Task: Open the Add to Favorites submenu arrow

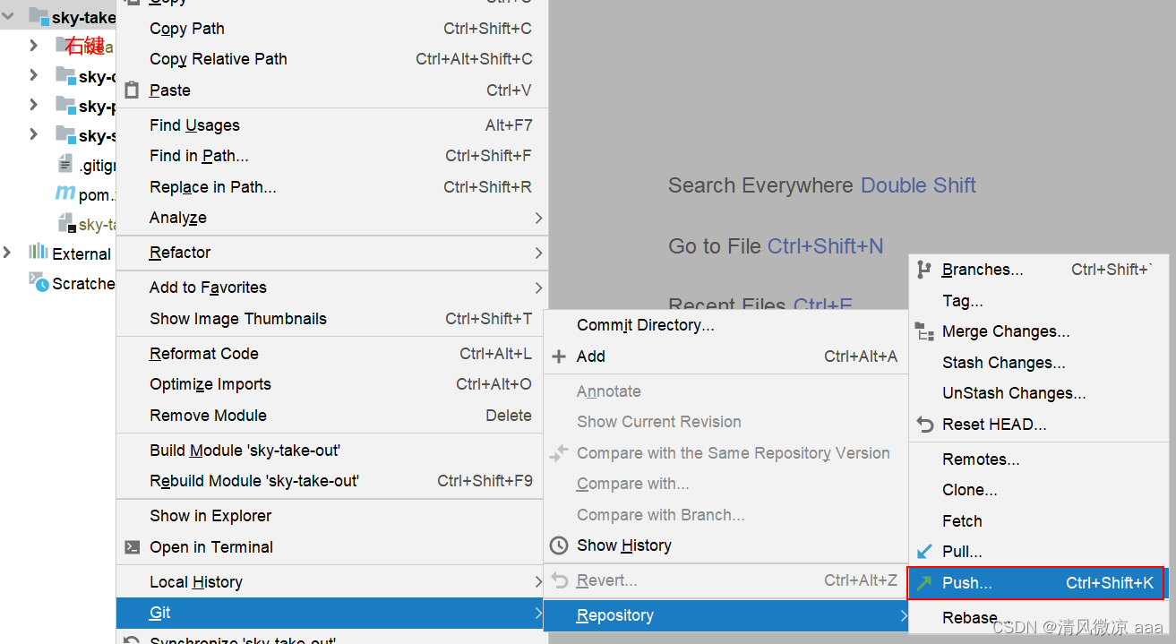Action: (538, 288)
